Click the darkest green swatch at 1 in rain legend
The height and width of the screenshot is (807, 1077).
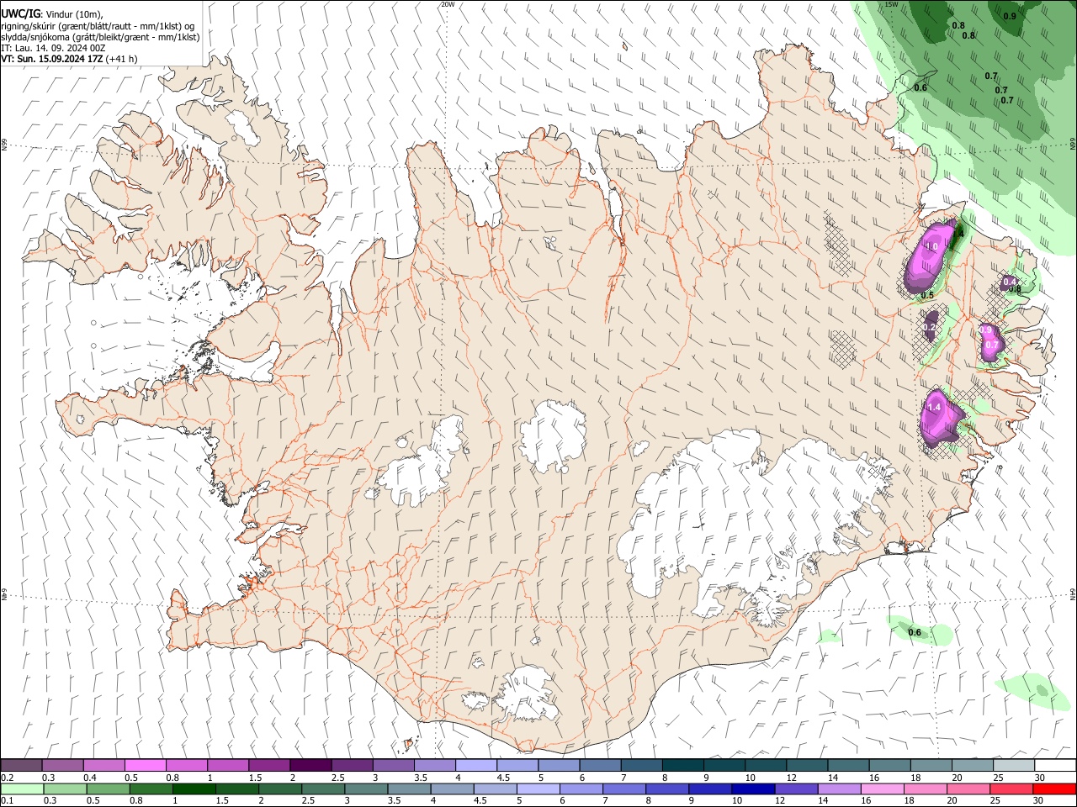pos(194,789)
